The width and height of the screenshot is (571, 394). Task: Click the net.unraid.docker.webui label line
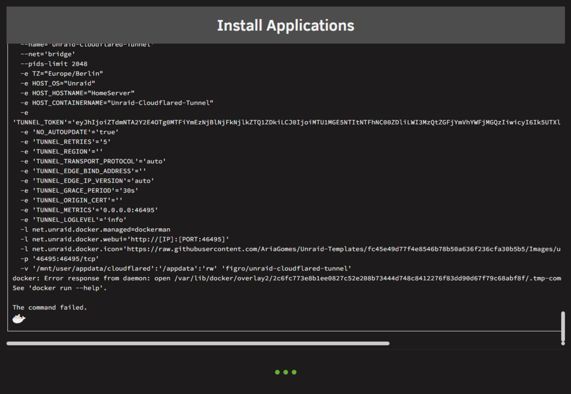(x=124, y=239)
